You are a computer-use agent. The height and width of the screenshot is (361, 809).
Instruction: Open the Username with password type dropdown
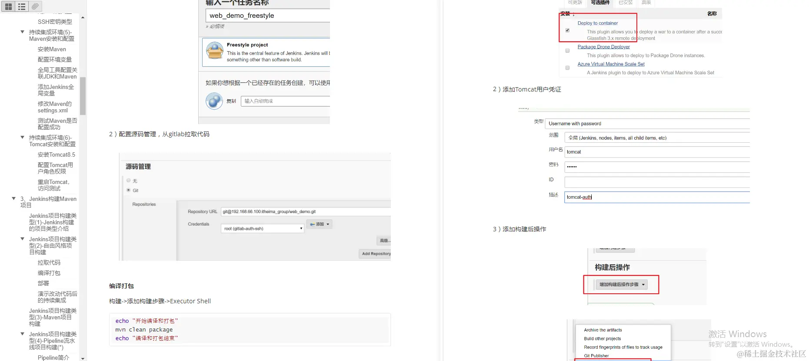click(x=647, y=124)
